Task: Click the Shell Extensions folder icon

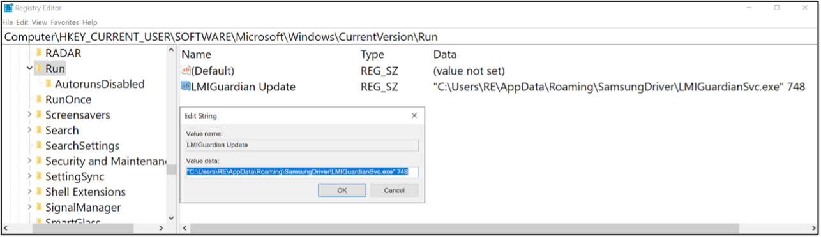Action: [38, 192]
